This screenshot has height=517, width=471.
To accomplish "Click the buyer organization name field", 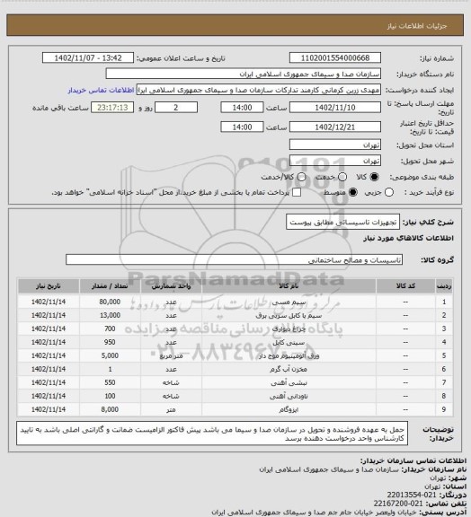I will pyautogui.click(x=243, y=74).
